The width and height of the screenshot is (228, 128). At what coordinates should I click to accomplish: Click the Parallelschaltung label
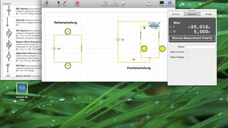point(139,68)
